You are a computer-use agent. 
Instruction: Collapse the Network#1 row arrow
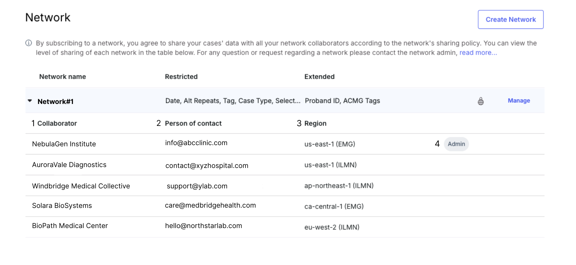tap(30, 101)
